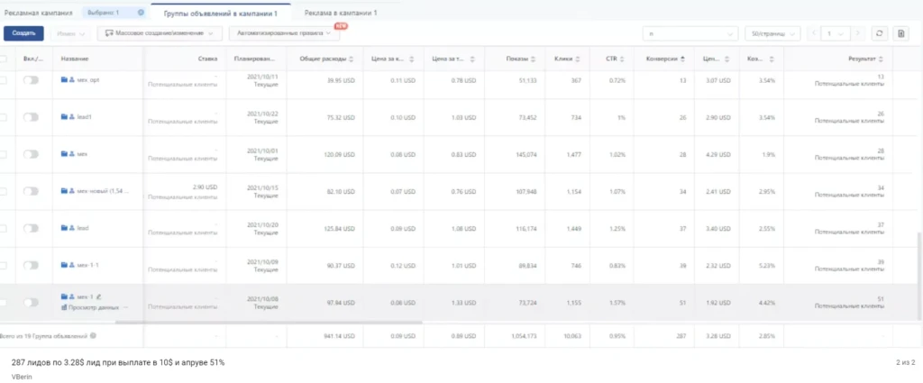This screenshot has height=383, width=923.
Task: Click the export report icon
Action: point(900,33)
